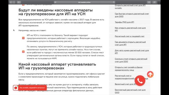This screenshot has height=95, width=169.
Task: Open link 'Где дешевле открыть расчетный счет для ИП'
Action: (x=130, y=43)
